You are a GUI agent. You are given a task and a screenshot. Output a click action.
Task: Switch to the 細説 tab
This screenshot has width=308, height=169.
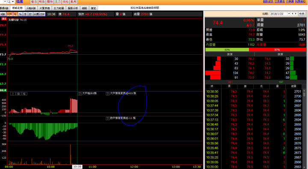84,8
